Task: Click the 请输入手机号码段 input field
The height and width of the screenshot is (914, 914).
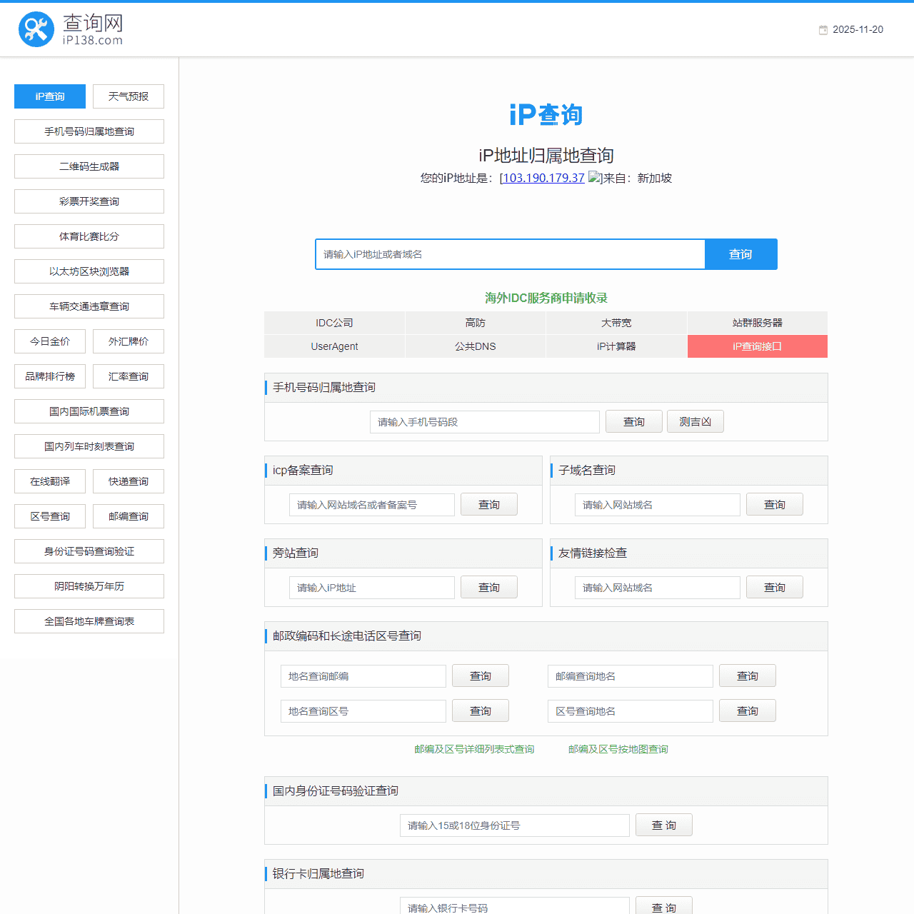Action: click(485, 421)
